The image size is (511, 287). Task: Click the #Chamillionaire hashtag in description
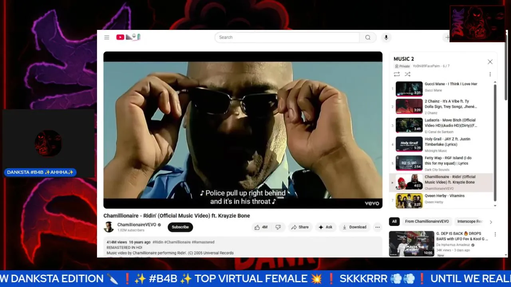177,242
